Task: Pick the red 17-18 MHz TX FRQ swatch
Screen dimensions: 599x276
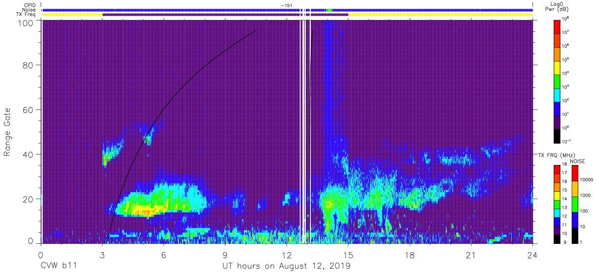Action: point(557,170)
